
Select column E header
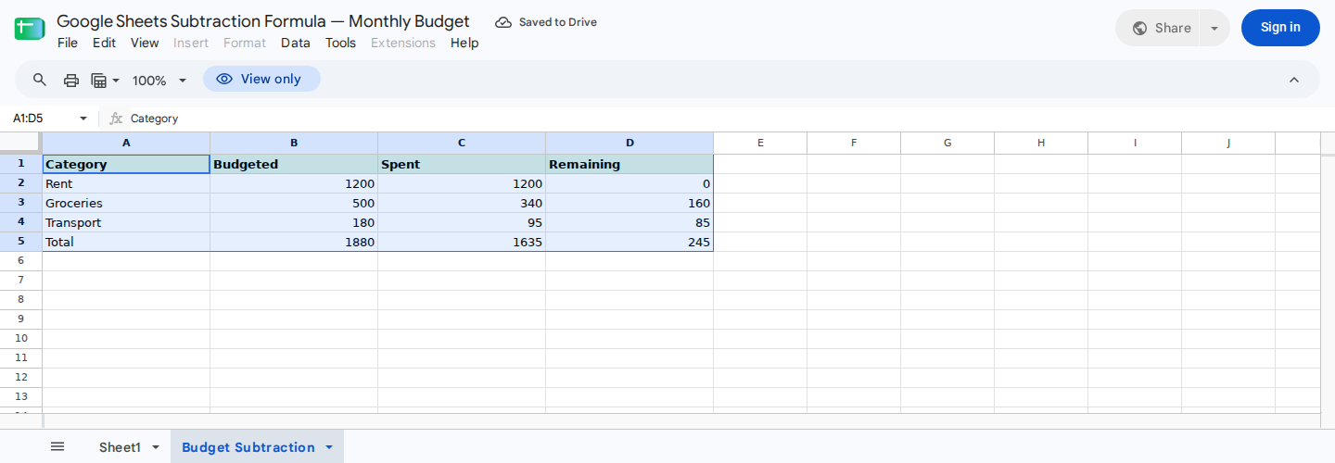click(x=760, y=143)
